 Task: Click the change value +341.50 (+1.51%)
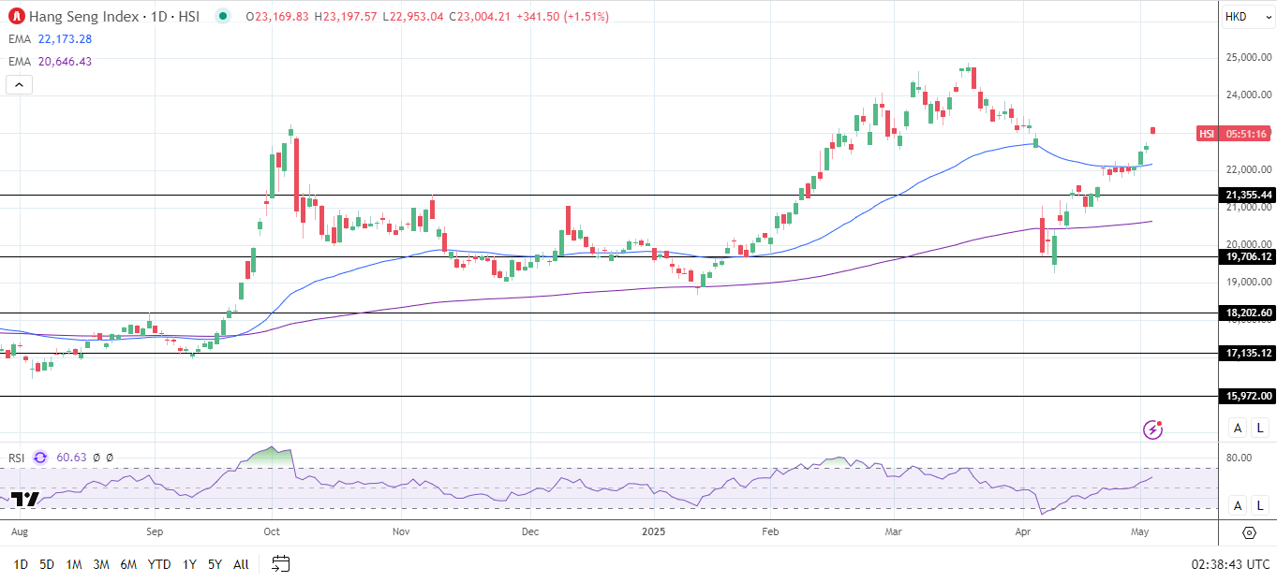562,17
